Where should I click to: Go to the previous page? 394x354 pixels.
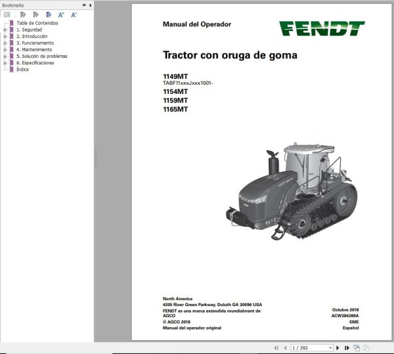[285, 347]
